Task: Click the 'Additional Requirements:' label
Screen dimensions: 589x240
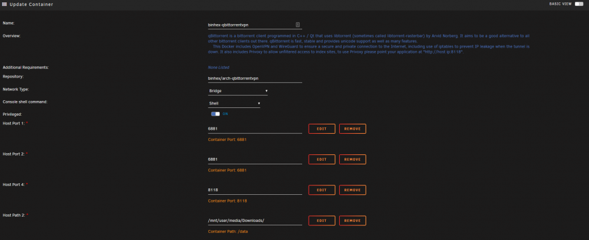Action: pyautogui.click(x=26, y=67)
